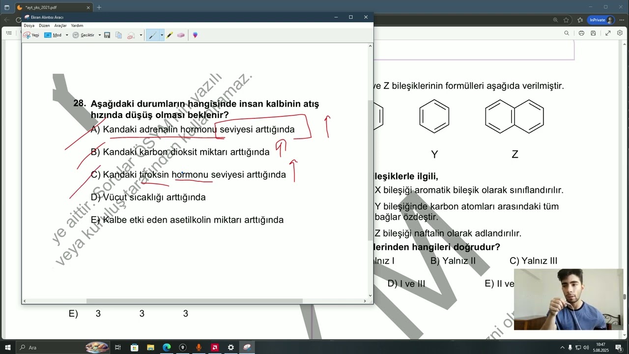The image size is (629, 354).
Task: Click PDF option D) I ve III
Action: [x=406, y=284]
